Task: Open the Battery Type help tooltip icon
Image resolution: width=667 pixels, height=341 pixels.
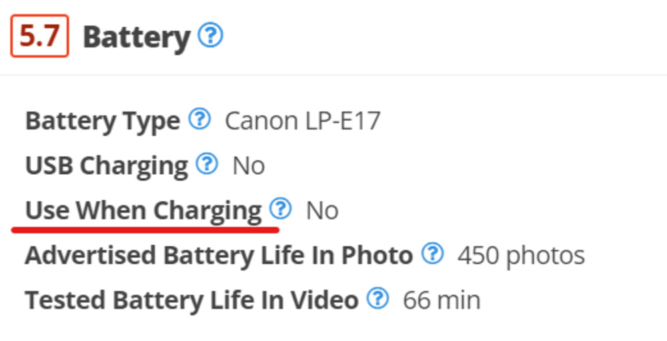Action: [199, 120]
